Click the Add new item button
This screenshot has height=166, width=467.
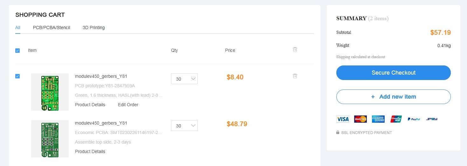pyautogui.click(x=393, y=97)
